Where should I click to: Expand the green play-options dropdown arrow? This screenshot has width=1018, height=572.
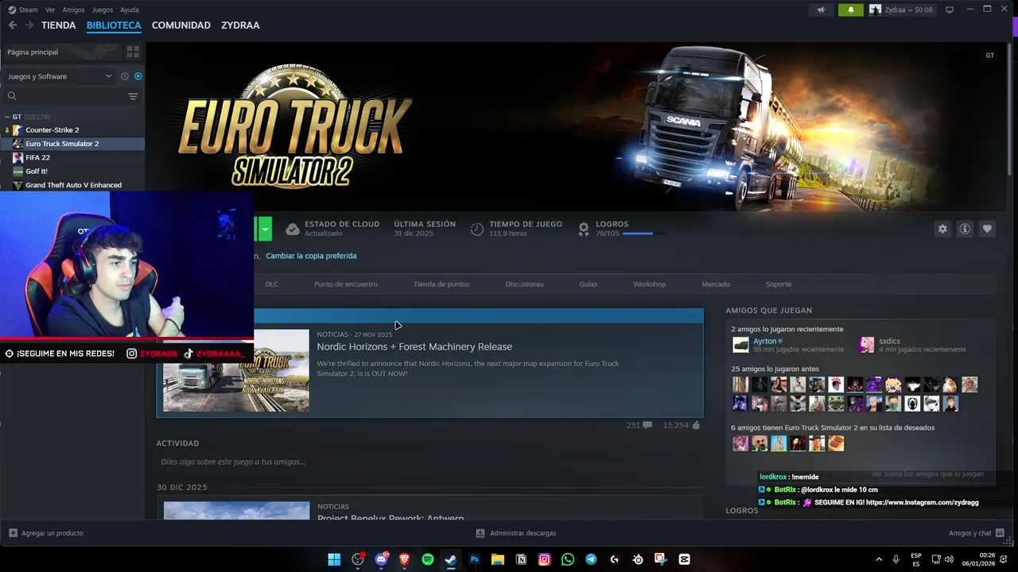pyautogui.click(x=265, y=229)
